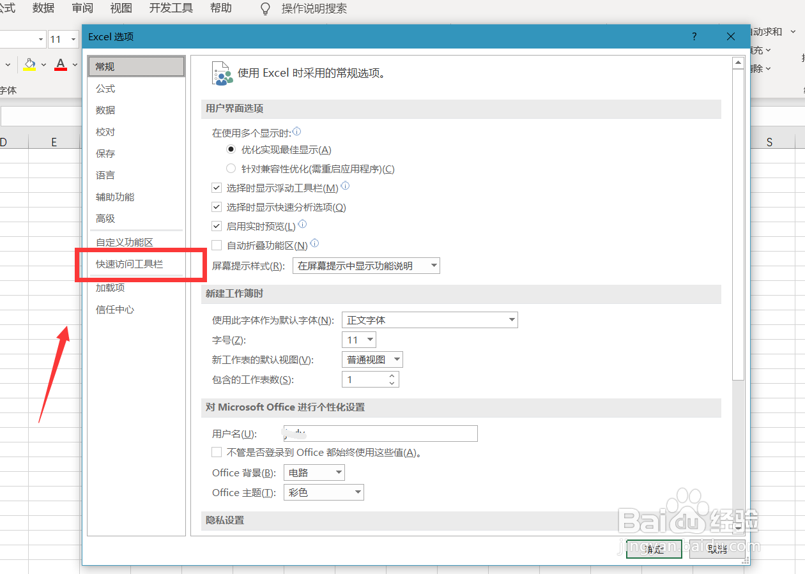805x574 pixels.
Task: Select 针对兼容性优化 radio button
Action: click(x=231, y=169)
